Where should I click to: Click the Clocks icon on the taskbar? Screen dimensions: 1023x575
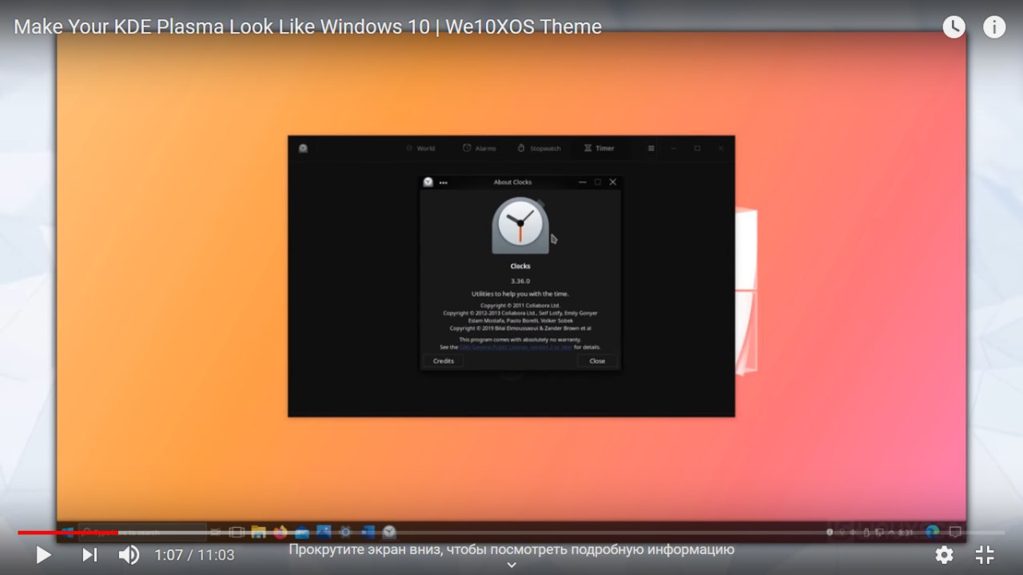click(389, 532)
